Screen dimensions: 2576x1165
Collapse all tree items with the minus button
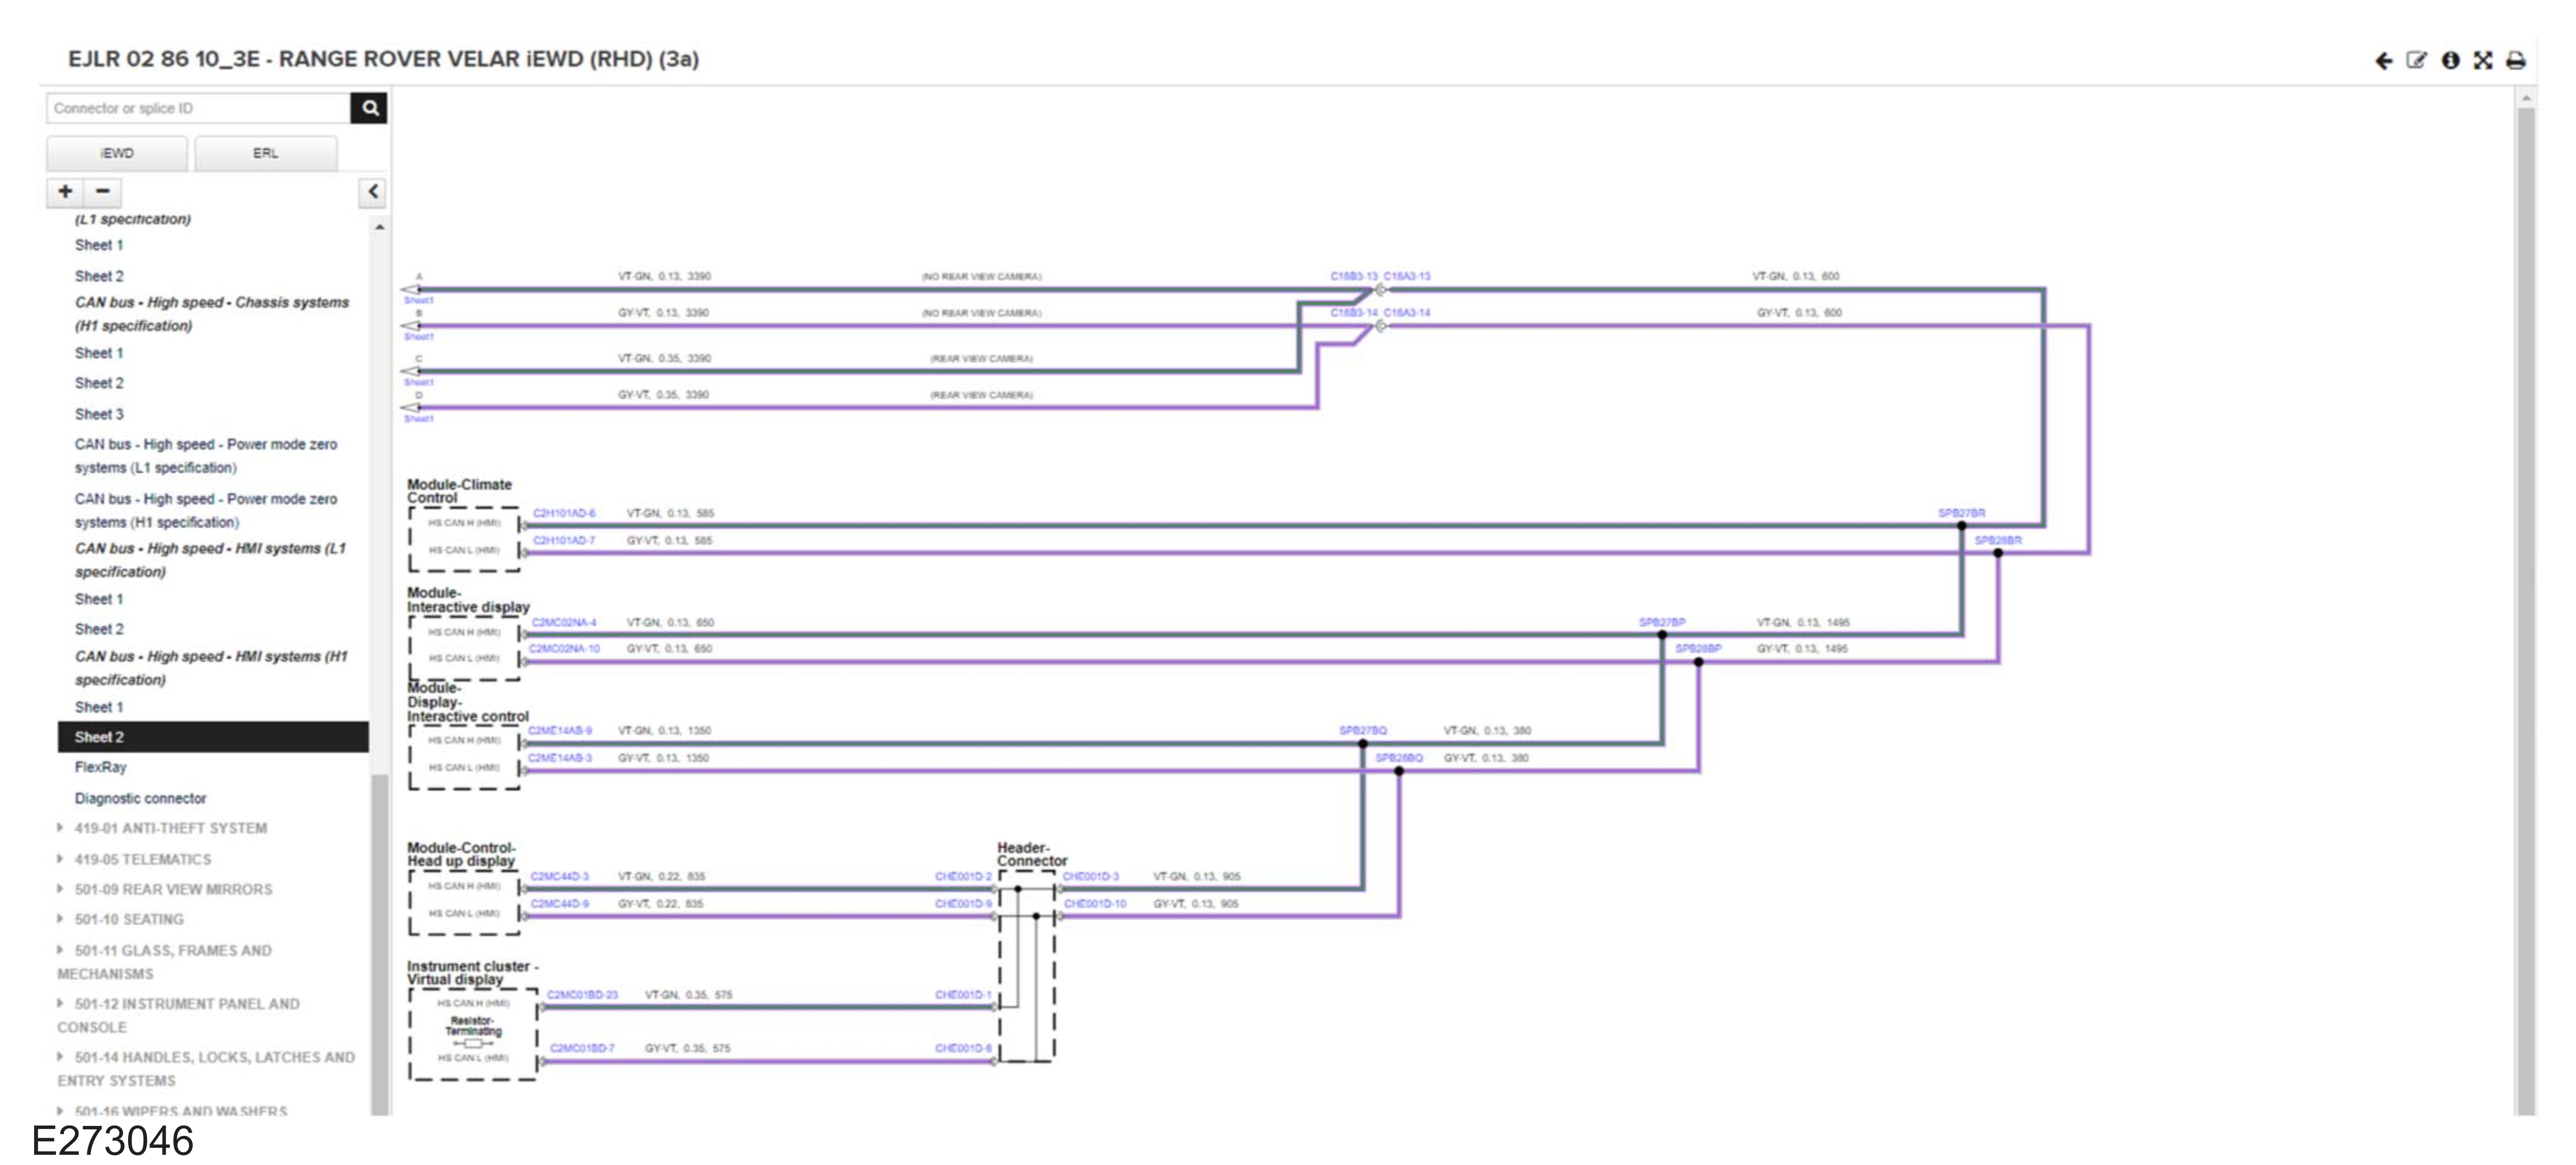pos(102,191)
